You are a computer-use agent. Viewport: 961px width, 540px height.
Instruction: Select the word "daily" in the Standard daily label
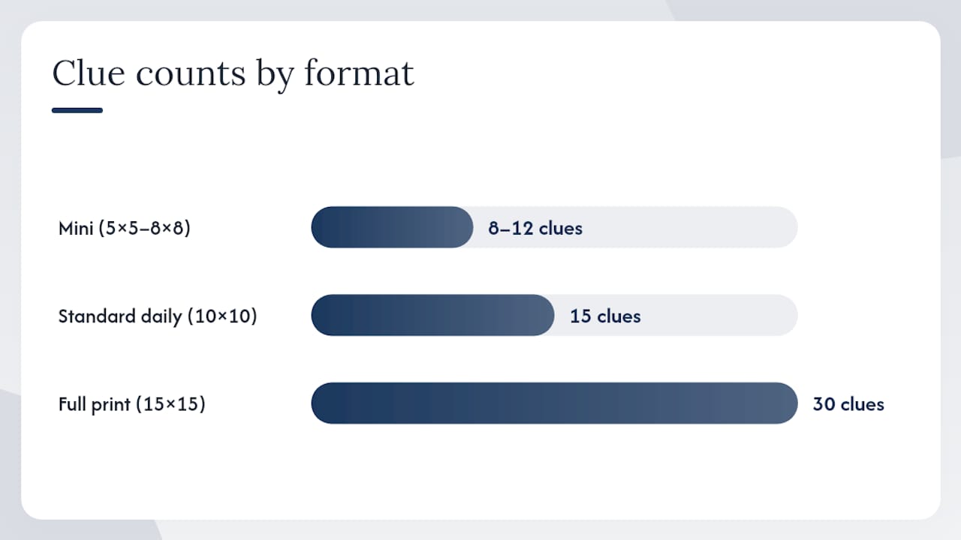pyautogui.click(x=161, y=316)
